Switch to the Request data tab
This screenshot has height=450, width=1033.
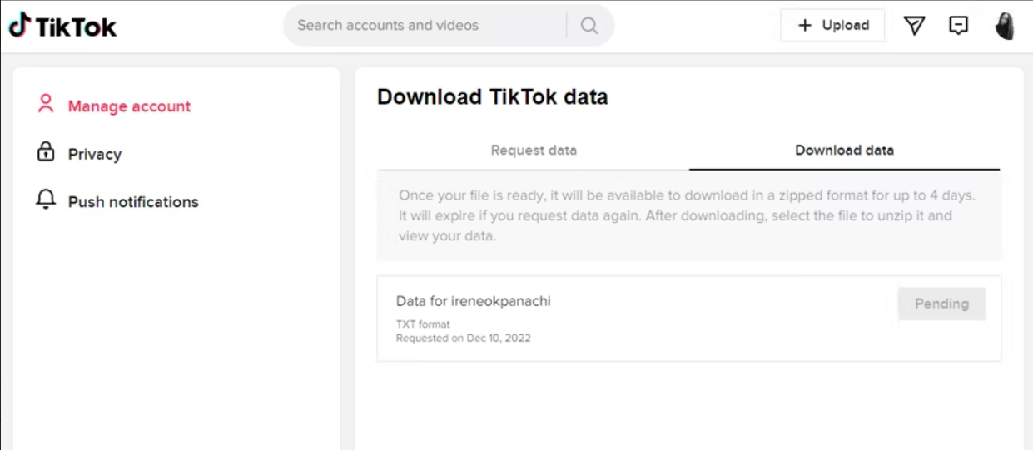tap(534, 151)
